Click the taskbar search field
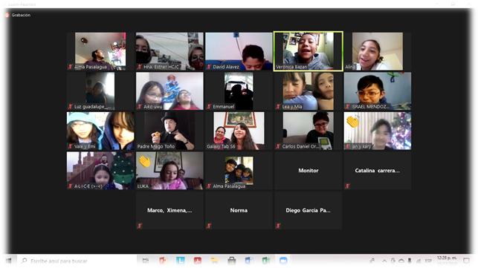 coord(77,261)
